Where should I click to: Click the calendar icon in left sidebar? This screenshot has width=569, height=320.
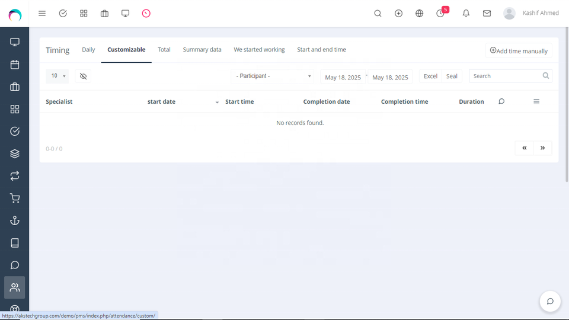(x=15, y=65)
